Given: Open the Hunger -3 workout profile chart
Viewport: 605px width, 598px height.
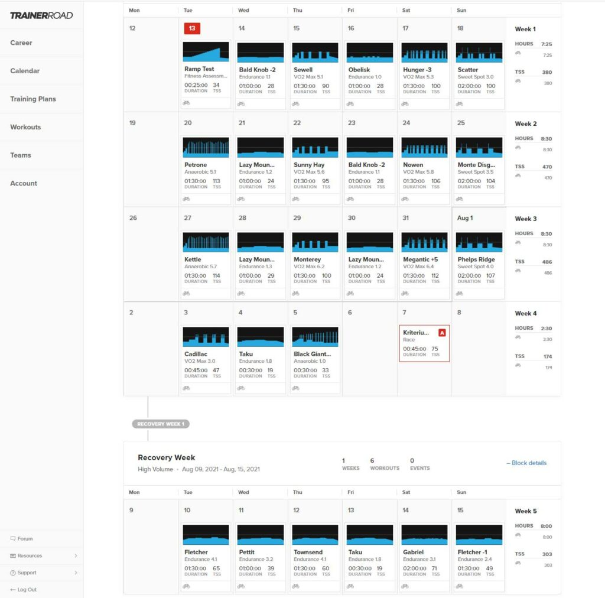Looking at the screenshot, I should 424,53.
